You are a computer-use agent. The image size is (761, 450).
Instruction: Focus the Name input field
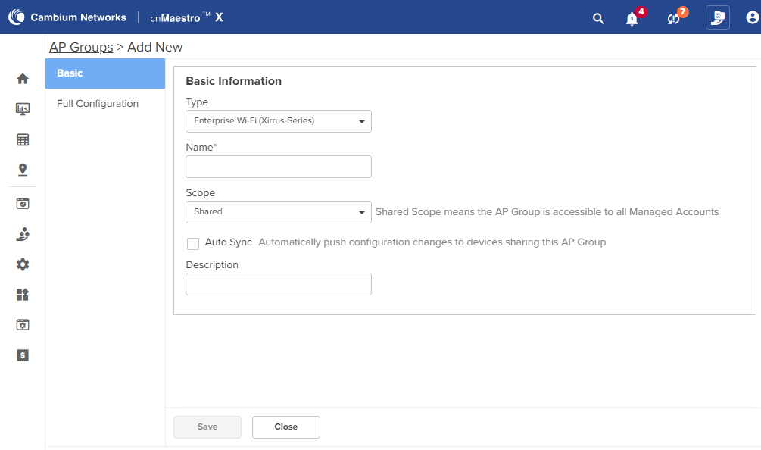pos(279,167)
